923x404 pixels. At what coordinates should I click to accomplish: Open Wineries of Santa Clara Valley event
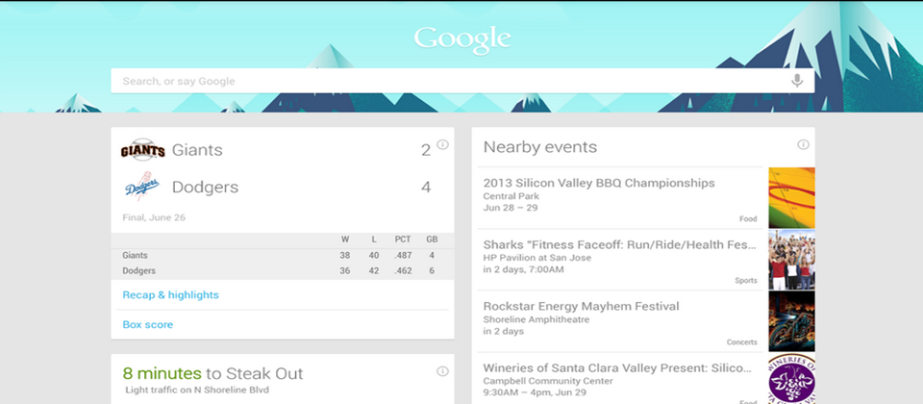coord(617,368)
